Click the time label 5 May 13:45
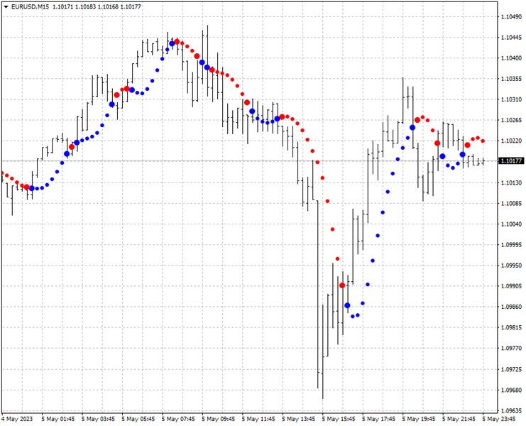The width and height of the screenshot is (526, 426). coord(299,419)
